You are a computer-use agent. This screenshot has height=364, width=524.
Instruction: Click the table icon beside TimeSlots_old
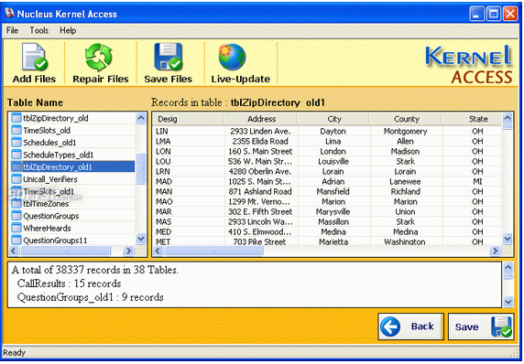pyautogui.click(x=16, y=130)
